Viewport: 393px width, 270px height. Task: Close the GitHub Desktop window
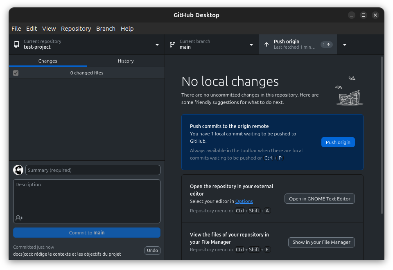coord(375,15)
